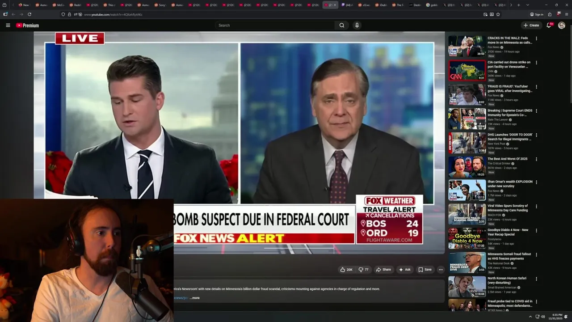Open Fox News channel under CRACKS video
The height and width of the screenshot is (322, 572).
tap(493, 47)
